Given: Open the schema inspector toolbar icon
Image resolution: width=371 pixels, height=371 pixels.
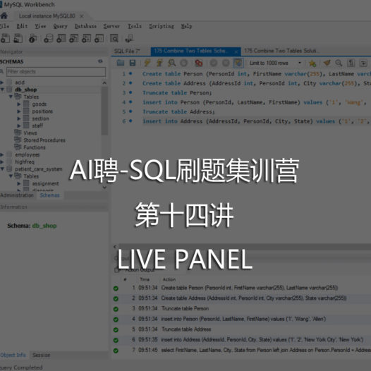Looking at the screenshot, I should click(x=33, y=38).
